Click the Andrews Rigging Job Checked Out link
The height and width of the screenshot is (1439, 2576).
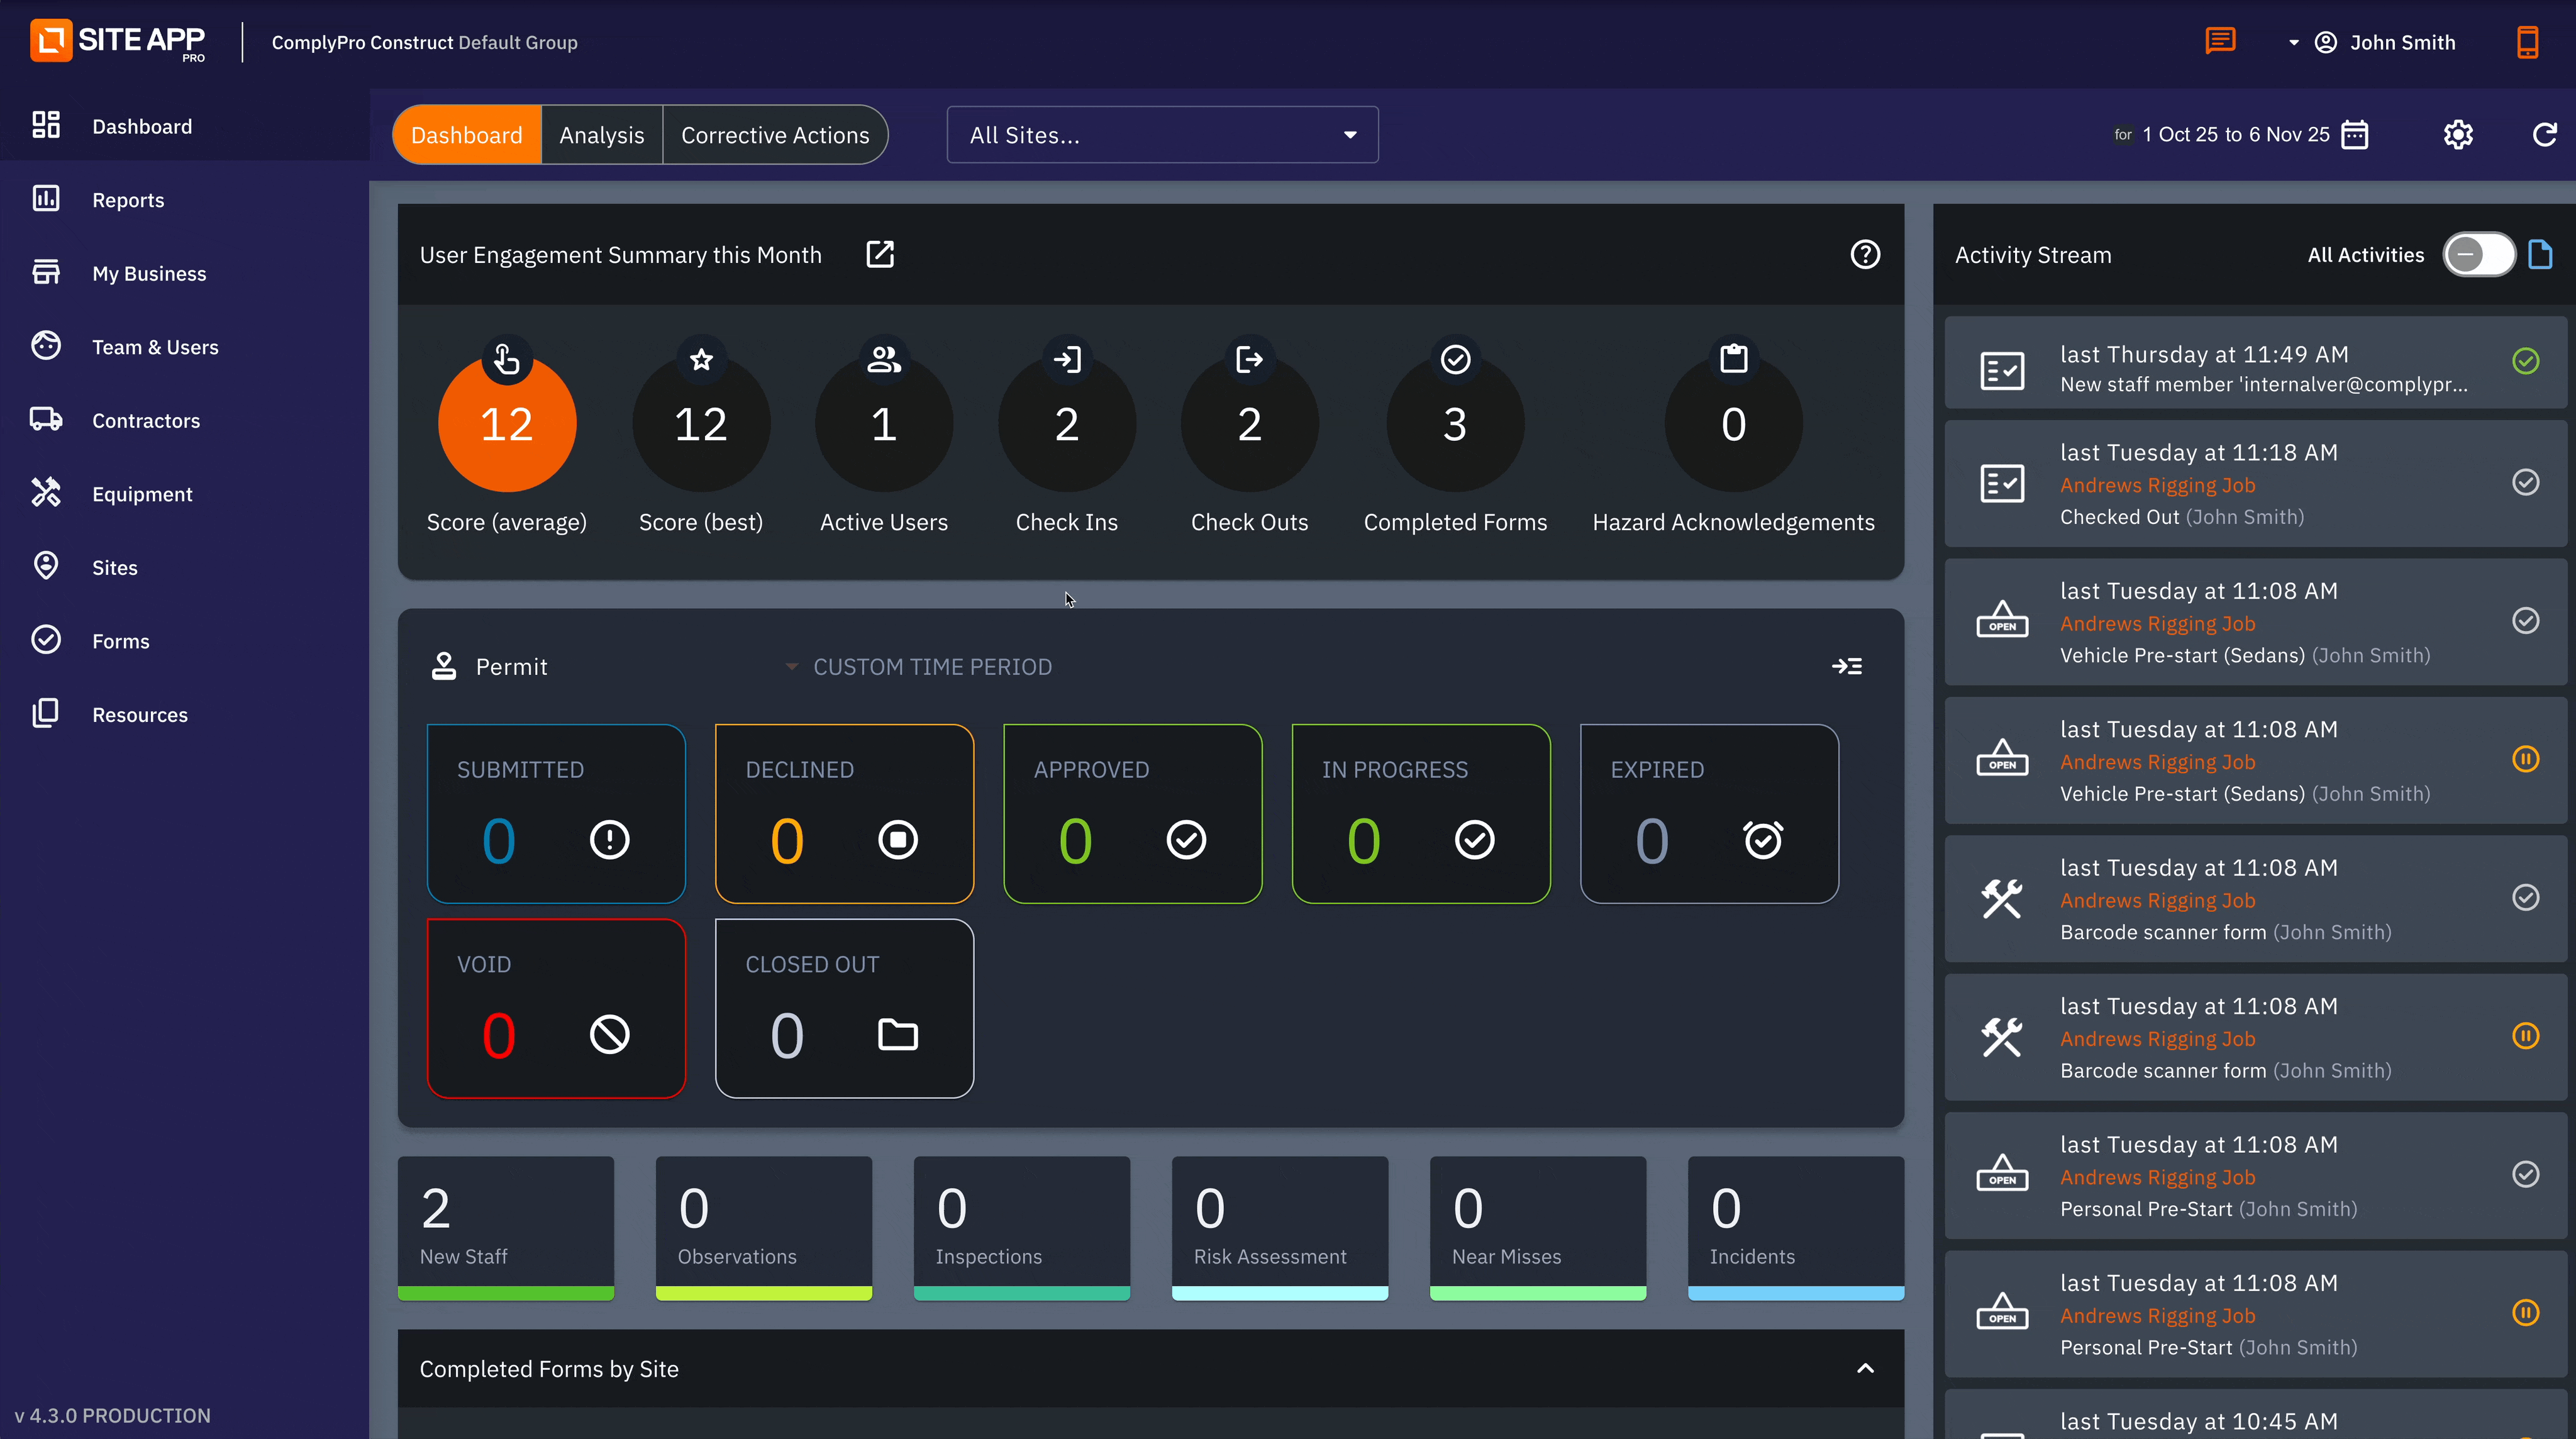coord(2157,485)
